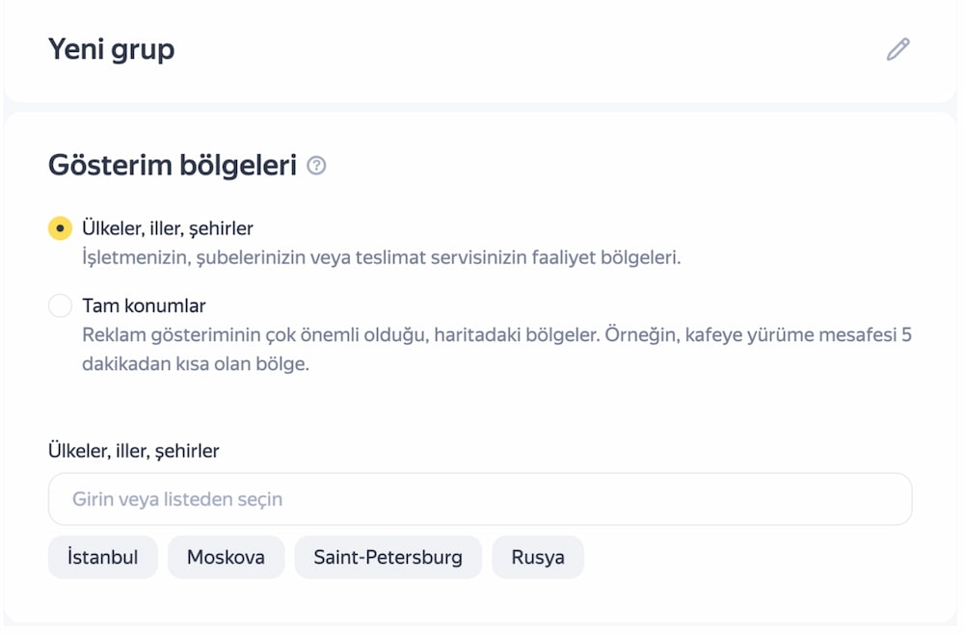Select the Saint-Petersburg suggestion chip
Viewport: 964px width, 635px height.
tap(388, 556)
